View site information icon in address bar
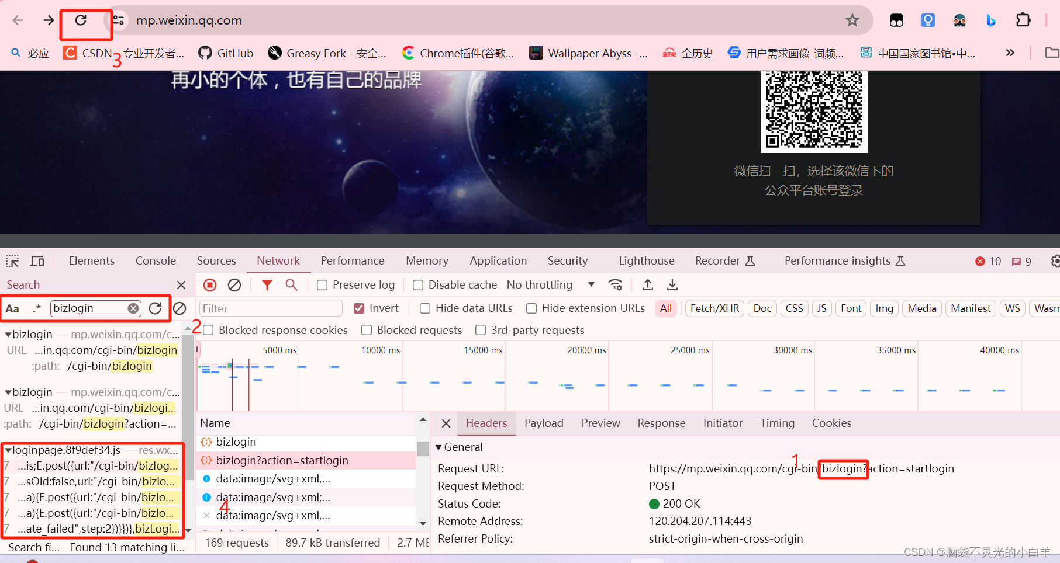1060x563 pixels. pyautogui.click(x=119, y=20)
